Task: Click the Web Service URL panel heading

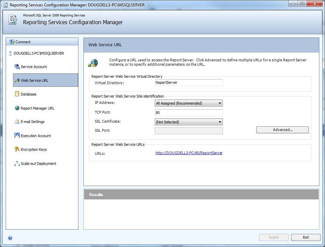Action: pos(105,45)
